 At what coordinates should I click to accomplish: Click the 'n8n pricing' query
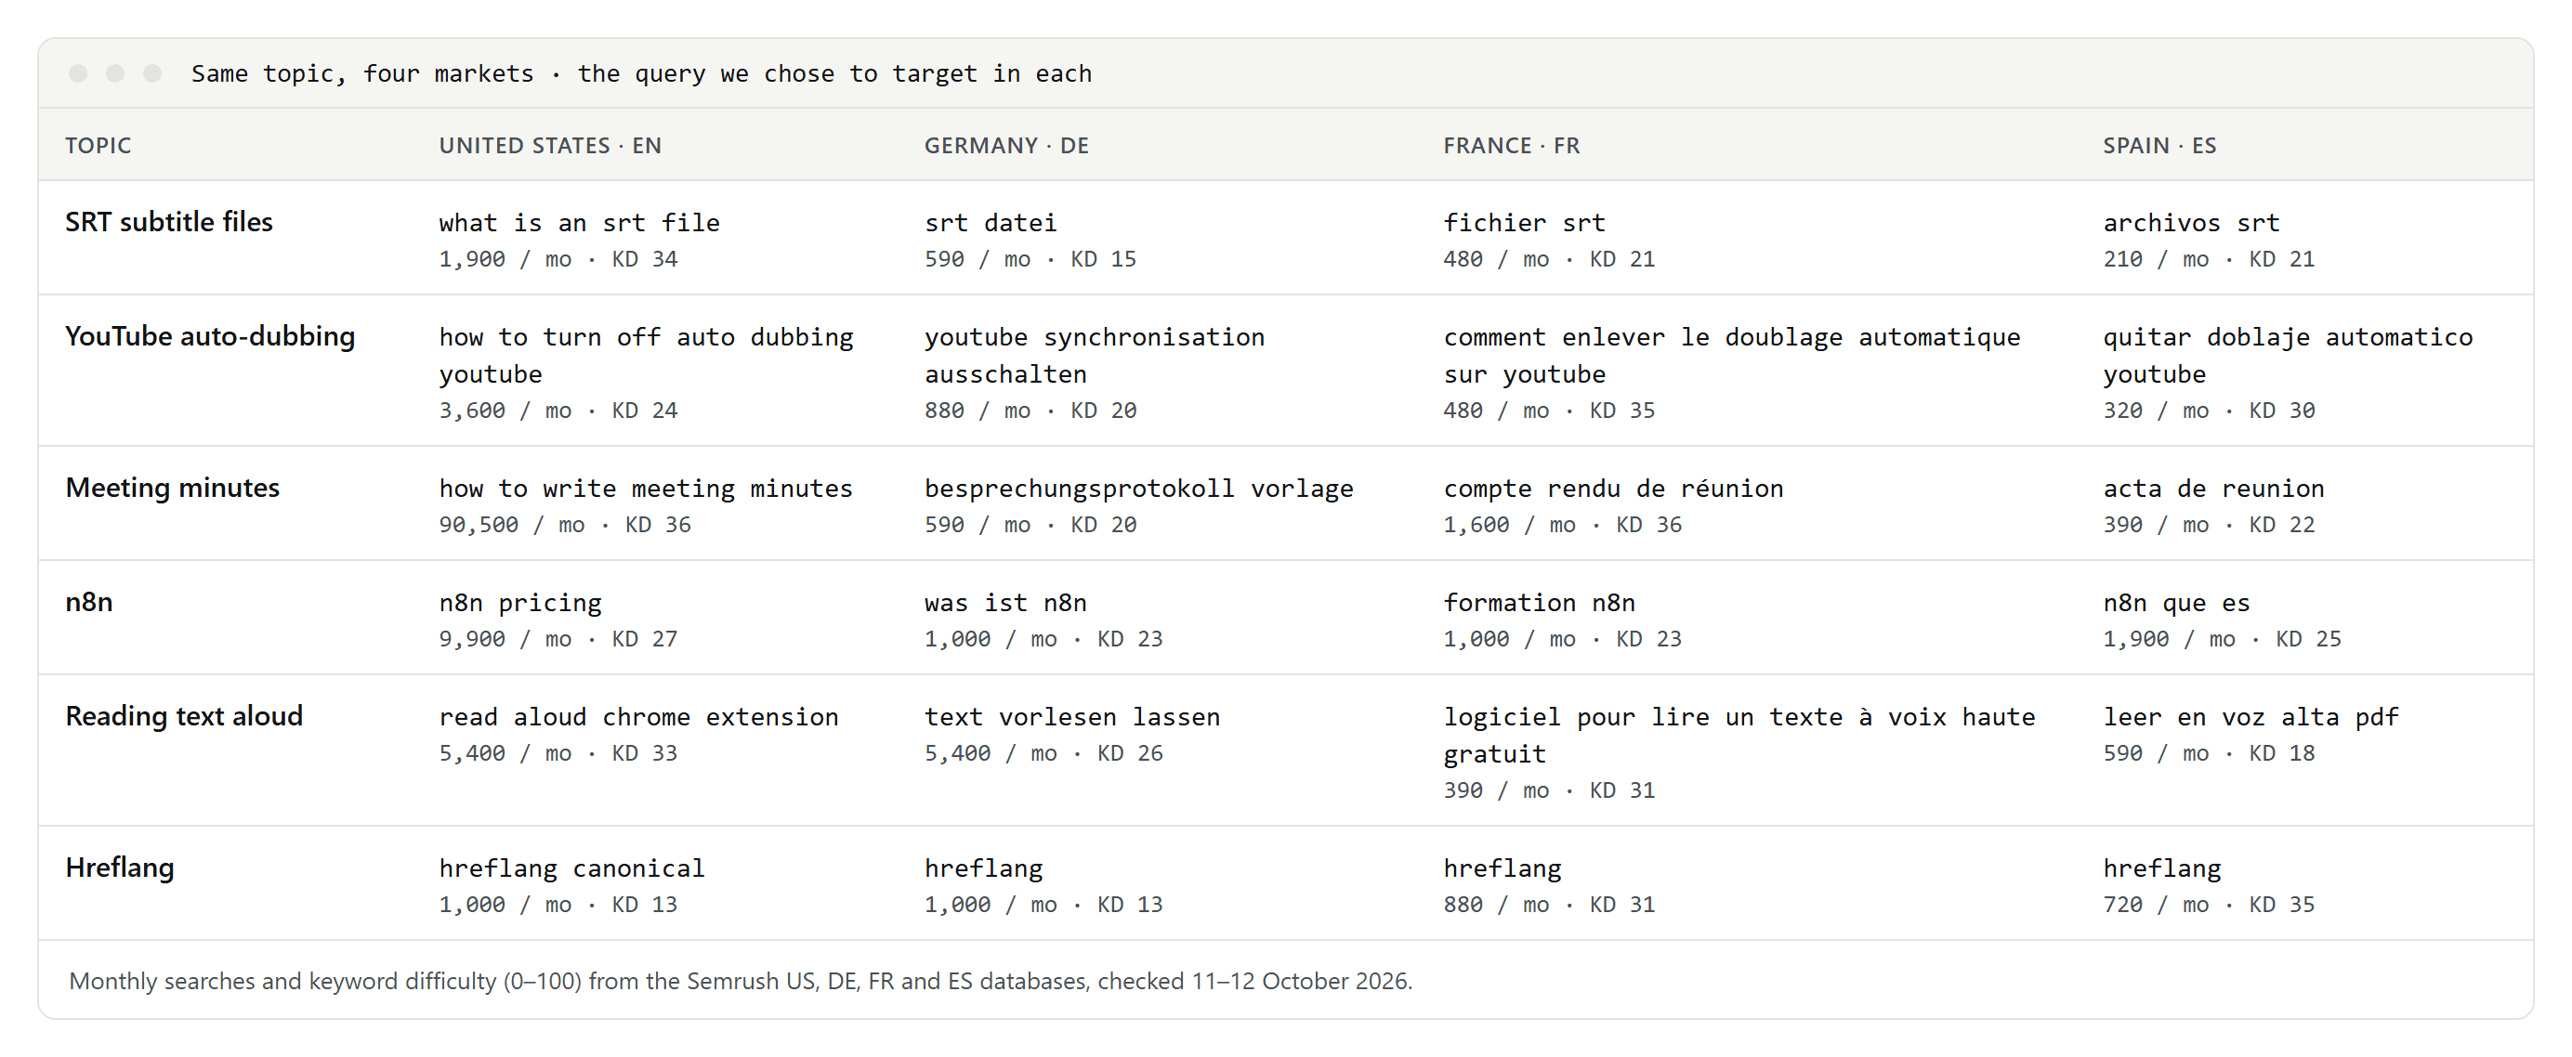pyautogui.click(x=520, y=603)
